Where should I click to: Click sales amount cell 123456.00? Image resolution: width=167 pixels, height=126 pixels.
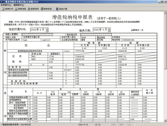click(85, 57)
